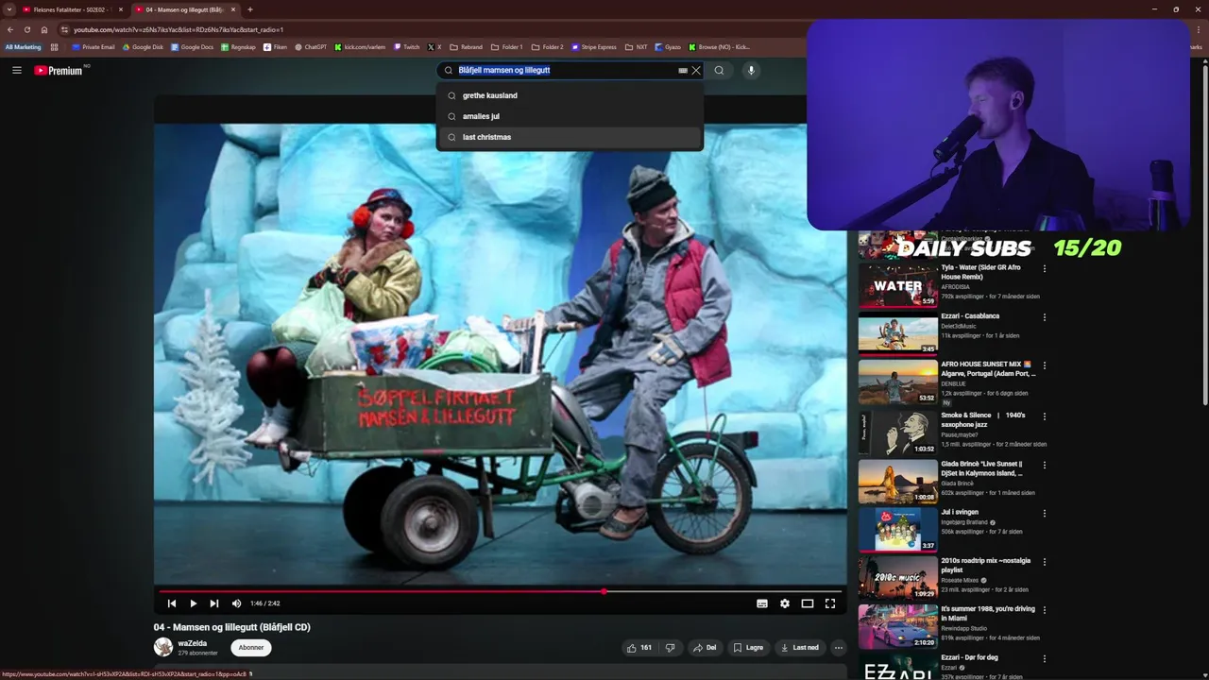Skip to previous video in playlist

172,603
